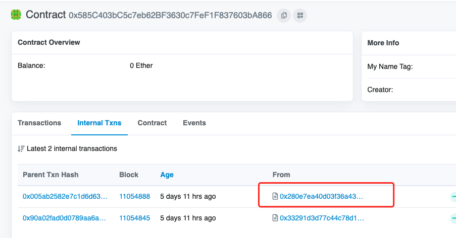
Task: Open the Contract tab
Action: click(152, 123)
